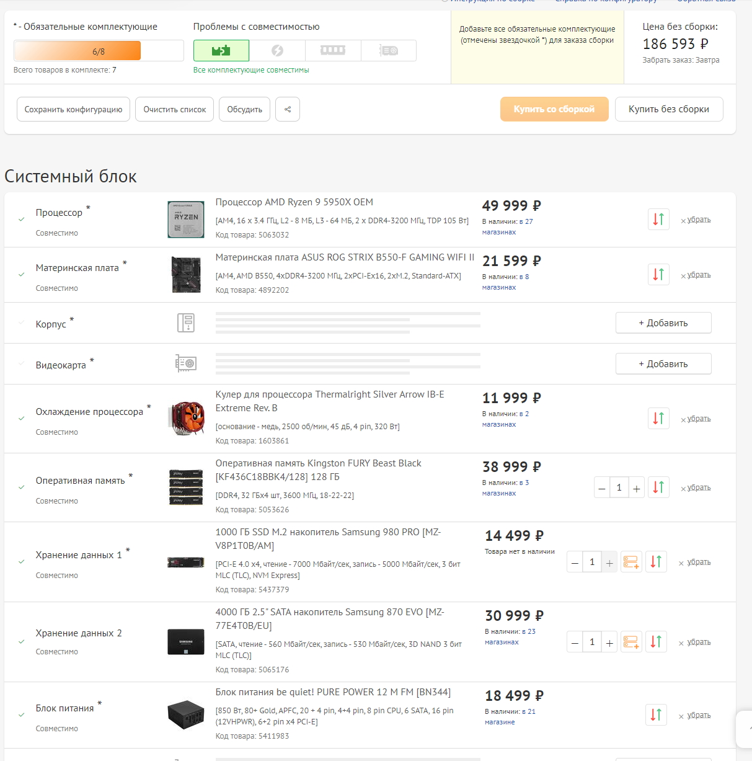
Task: Open the AMD Ryzen processor thumbnail
Action: pos(186,220)
